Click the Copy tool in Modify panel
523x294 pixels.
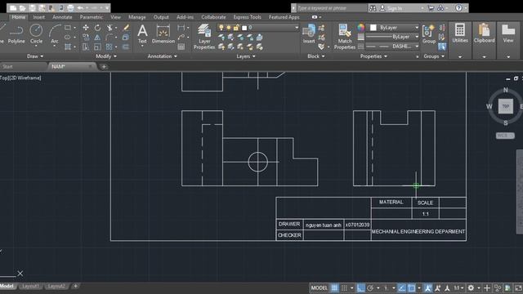[86, 38]
